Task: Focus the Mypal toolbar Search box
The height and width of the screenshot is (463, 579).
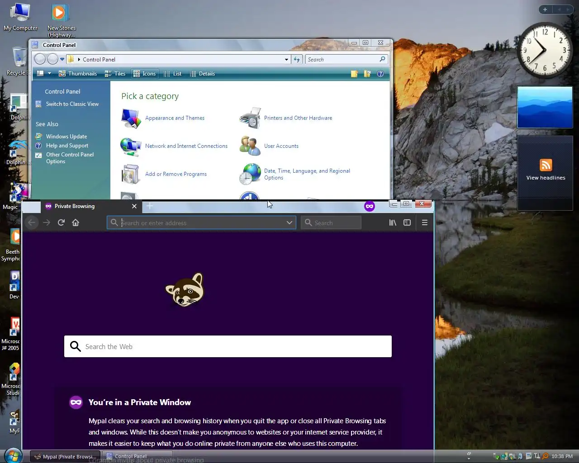Action: pos(331,222)
